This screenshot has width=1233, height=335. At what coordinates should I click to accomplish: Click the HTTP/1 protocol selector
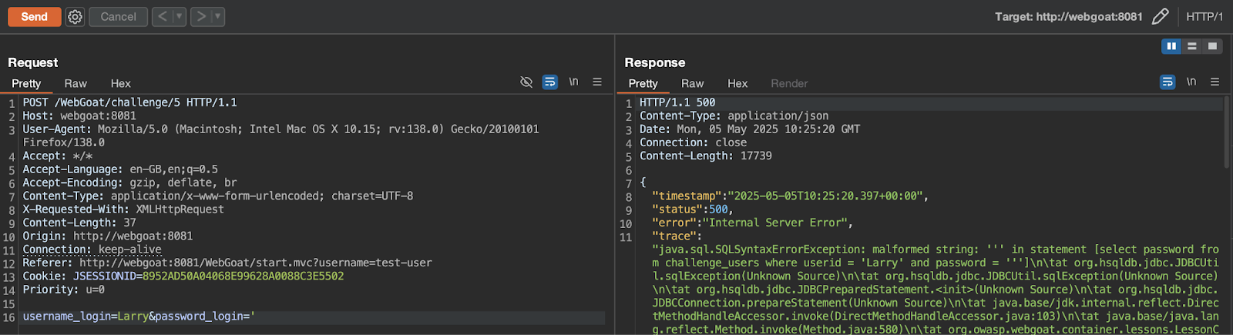point(1204,16)
